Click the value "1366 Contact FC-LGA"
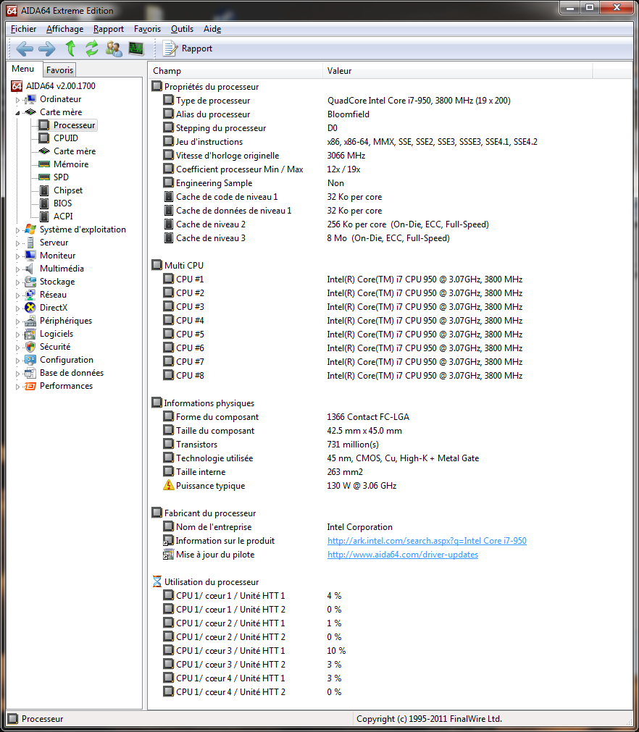 pos(368,417)
